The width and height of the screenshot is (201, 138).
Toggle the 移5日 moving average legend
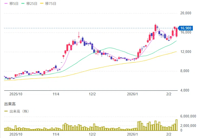pyautogui.click(x=11, y=4)
